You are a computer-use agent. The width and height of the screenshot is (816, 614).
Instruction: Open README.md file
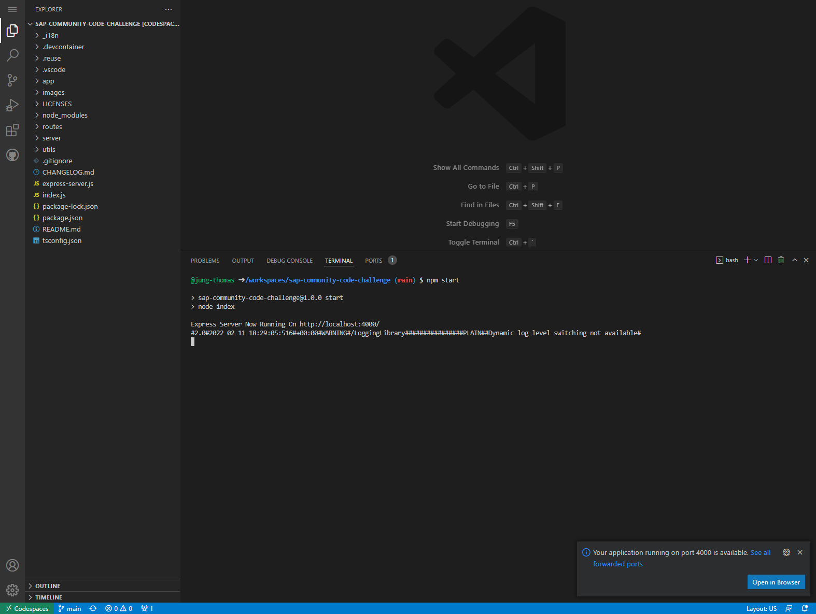(x=103, y=229)
